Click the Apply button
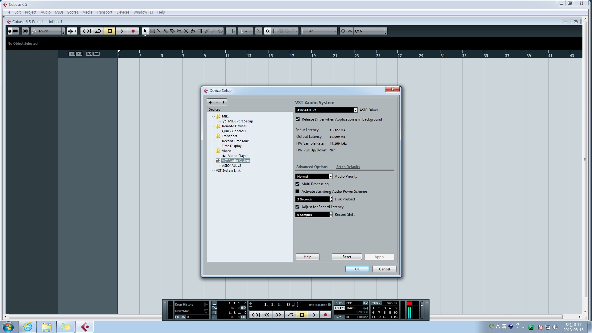 pyautogui.click(x=379, y=257)
